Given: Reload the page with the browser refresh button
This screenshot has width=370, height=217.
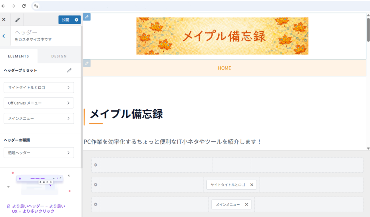Looking at the screenshot, I should [x=24, y=6].
